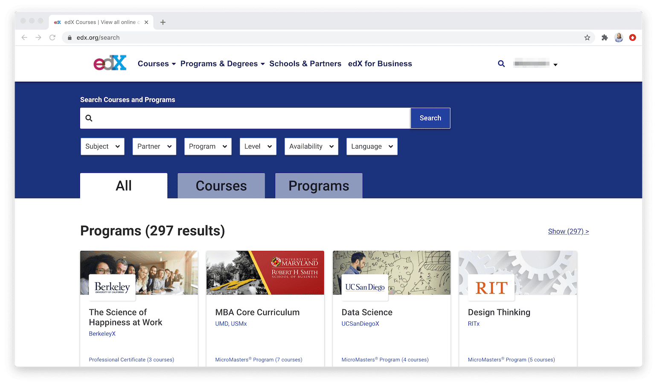Reload the page with the refresh icon
This screenshot has height=385, width=657.
click(x=52, y=37)
